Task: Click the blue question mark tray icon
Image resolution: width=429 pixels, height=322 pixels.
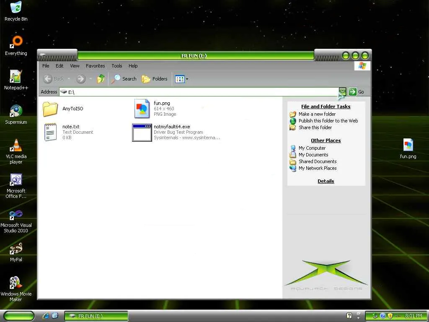Action: [383, 316]
